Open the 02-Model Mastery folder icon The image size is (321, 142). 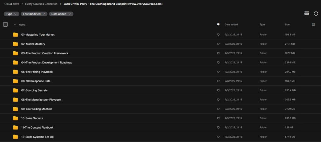tap(15, 44)
